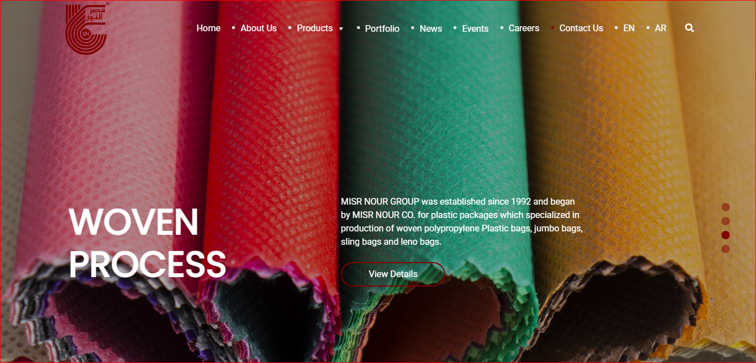Click the Misr Nour logo
The height and width of the screenshot is (363, 756).
point(86,30)
